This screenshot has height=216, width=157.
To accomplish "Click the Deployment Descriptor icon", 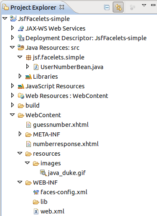I will pos(21,38).
